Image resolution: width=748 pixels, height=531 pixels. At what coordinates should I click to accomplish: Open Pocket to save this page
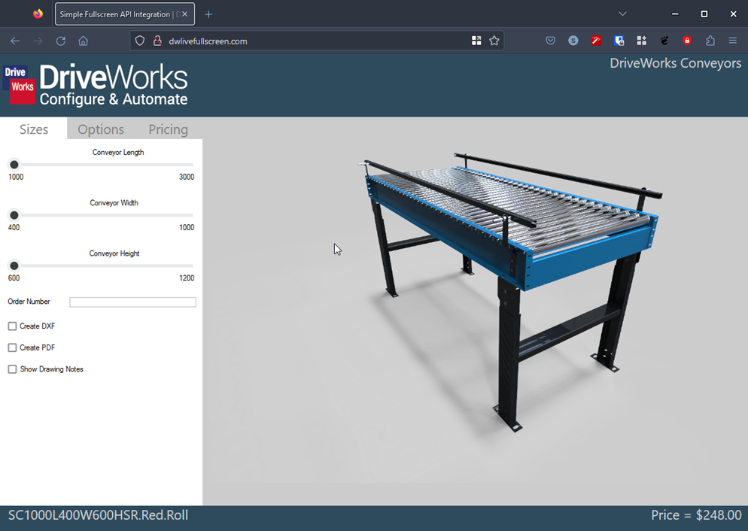(x=550, y=41)
